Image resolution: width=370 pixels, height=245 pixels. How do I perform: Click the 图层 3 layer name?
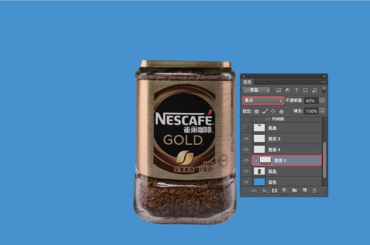point(274,139)
